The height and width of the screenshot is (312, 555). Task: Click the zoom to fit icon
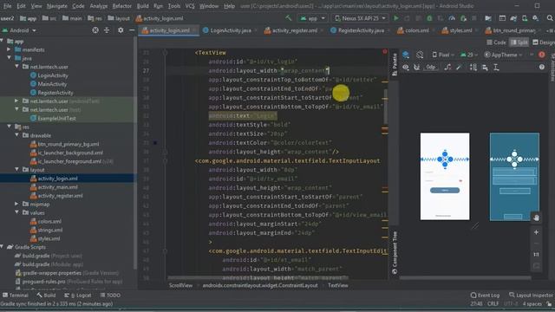coord(536,266)
